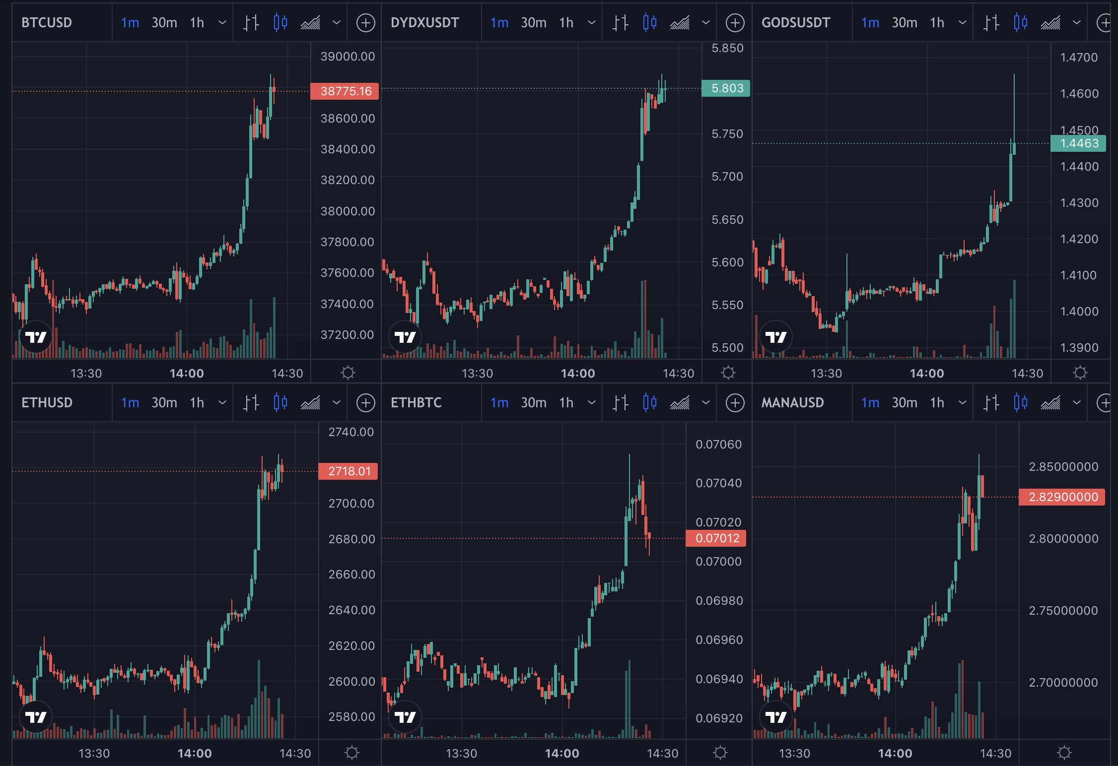Open ETHUSD symbol search

[x=47, y=403]
